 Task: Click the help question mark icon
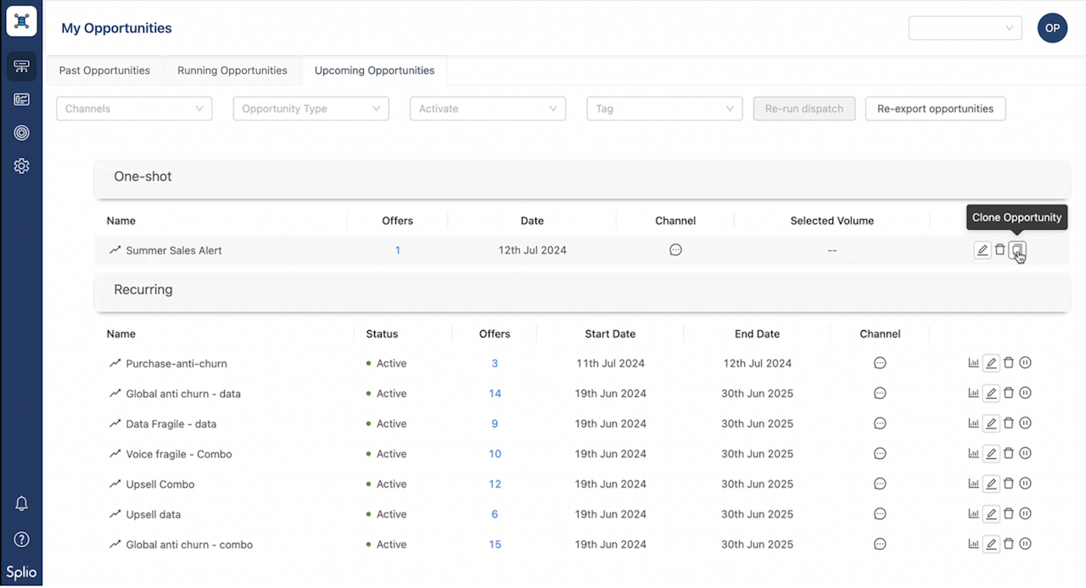tap(22, 540)
